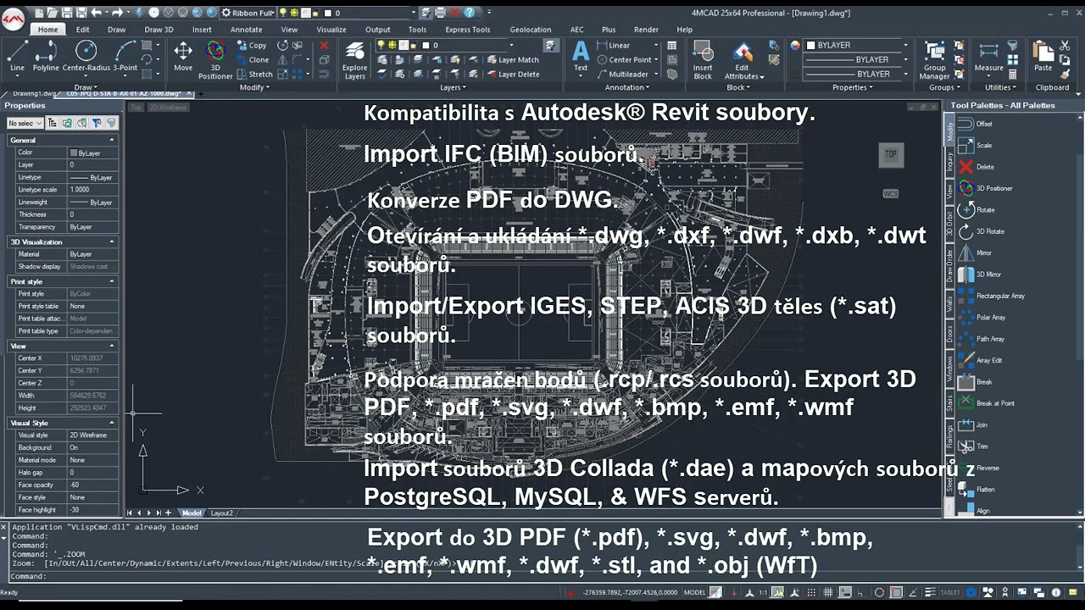This screenshot has width=1085, height=610.
Task: Click the Scale tool in Tool Palettes
Action: [x=976, y=145]
